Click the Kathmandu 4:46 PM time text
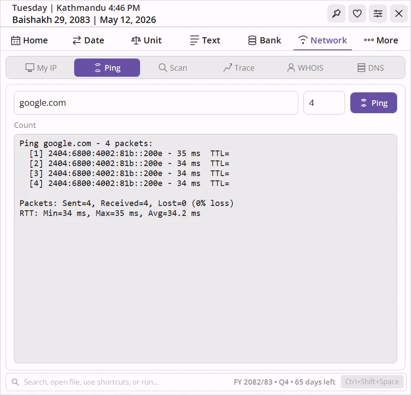 click(x=98, y=8)
